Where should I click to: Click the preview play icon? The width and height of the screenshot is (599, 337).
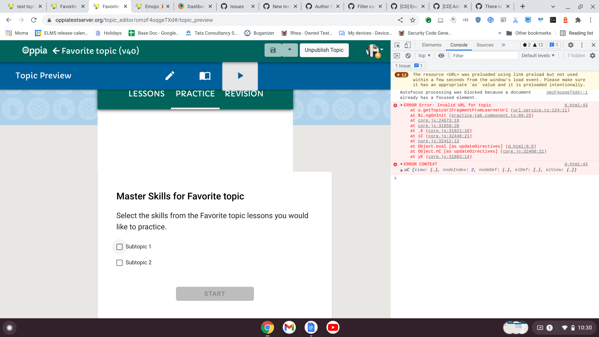tap(240, 76)
